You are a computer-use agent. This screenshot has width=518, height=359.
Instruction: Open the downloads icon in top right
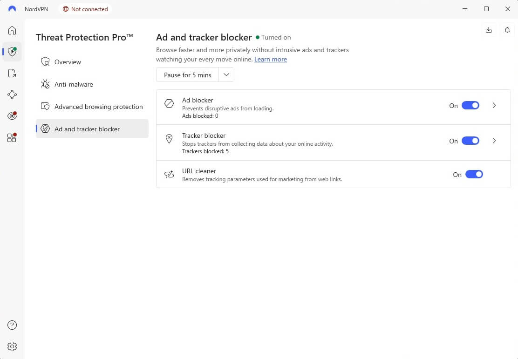488,30
